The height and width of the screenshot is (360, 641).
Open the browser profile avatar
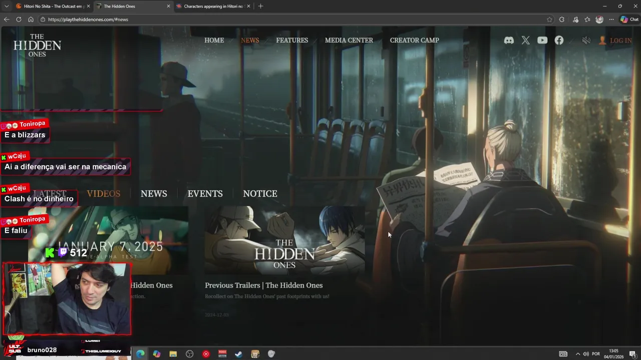(x=599, y=19)
